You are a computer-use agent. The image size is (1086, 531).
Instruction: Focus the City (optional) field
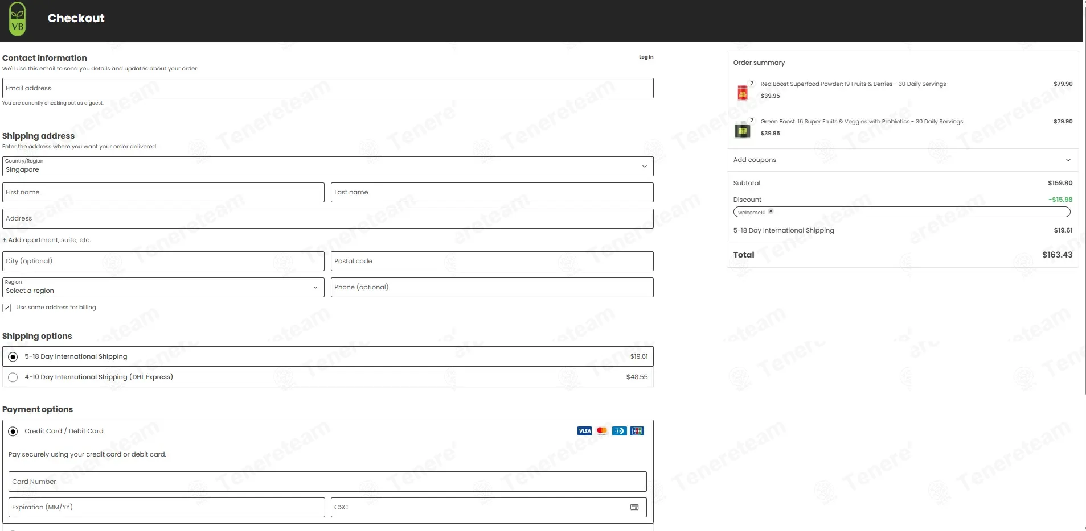[x=163, y=261]
